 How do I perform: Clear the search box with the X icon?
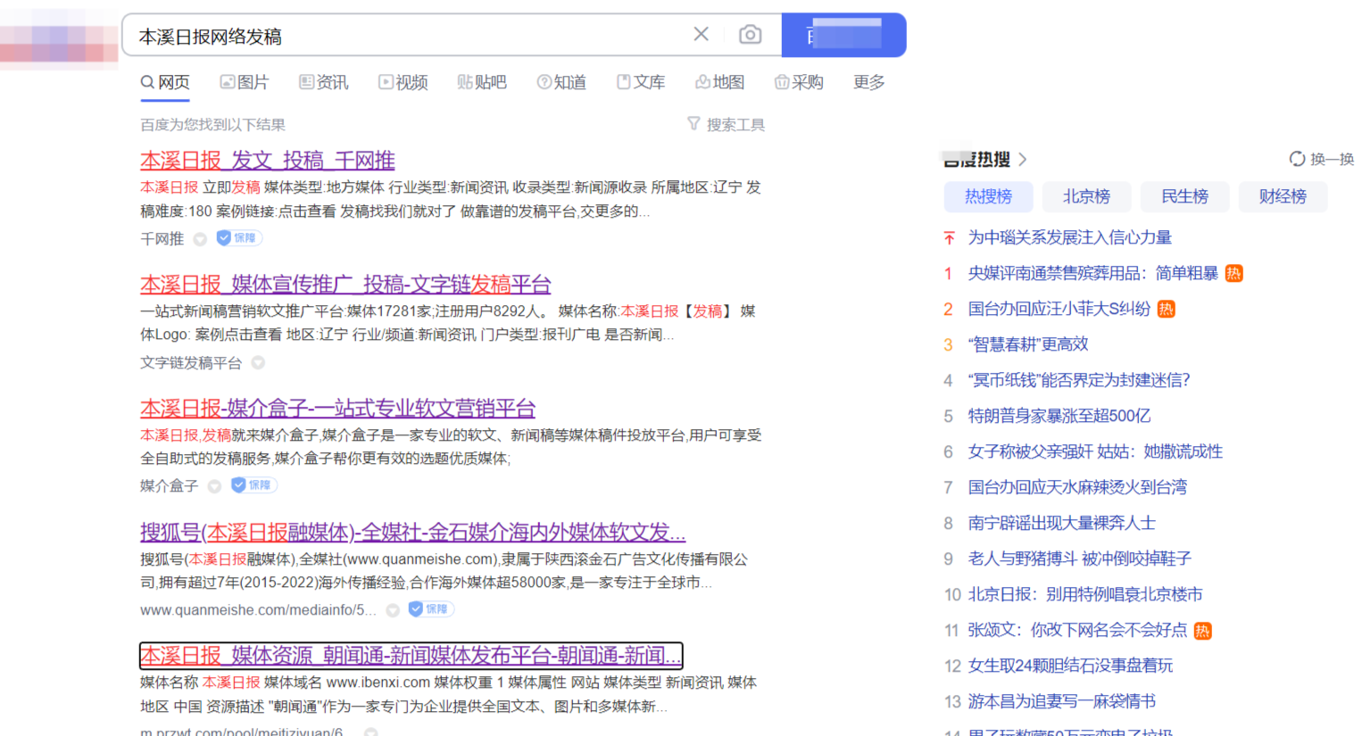click(x=702, y=34)
